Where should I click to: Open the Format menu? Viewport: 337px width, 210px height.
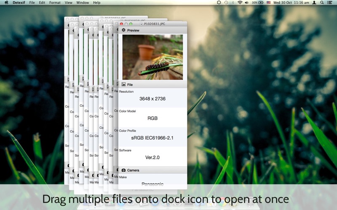tap(55, 3)
